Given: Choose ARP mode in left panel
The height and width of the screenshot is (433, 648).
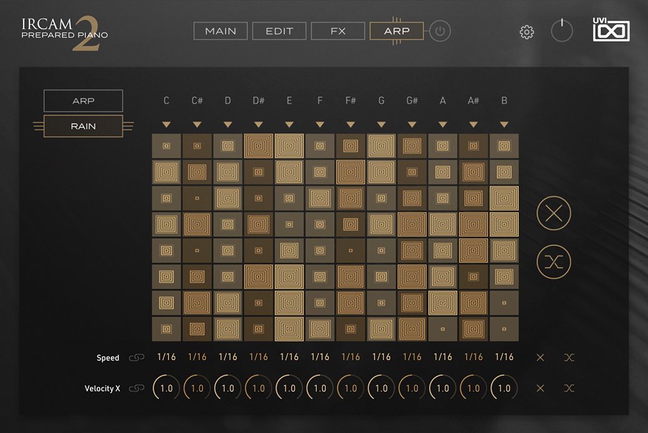Looking at the screenshot, I should (83, 101).
